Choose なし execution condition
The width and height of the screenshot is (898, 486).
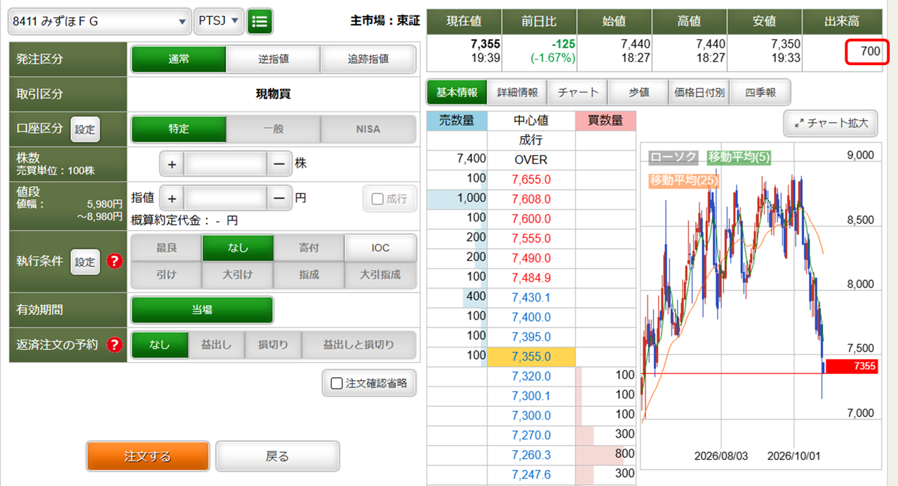click(237, 248)
